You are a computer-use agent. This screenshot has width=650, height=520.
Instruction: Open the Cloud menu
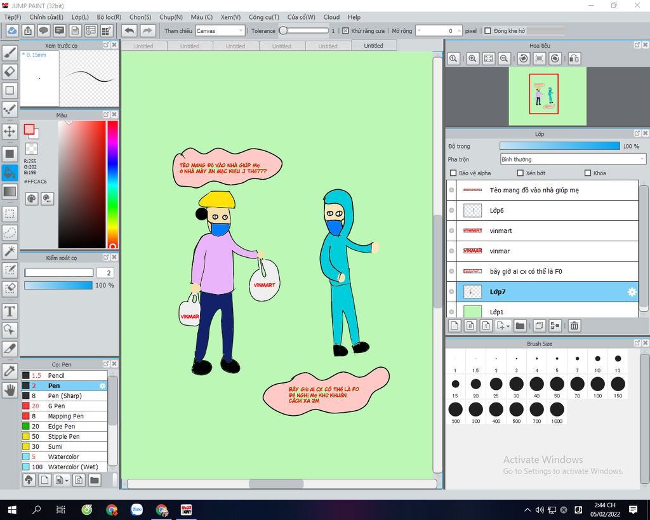click(331, 17)
